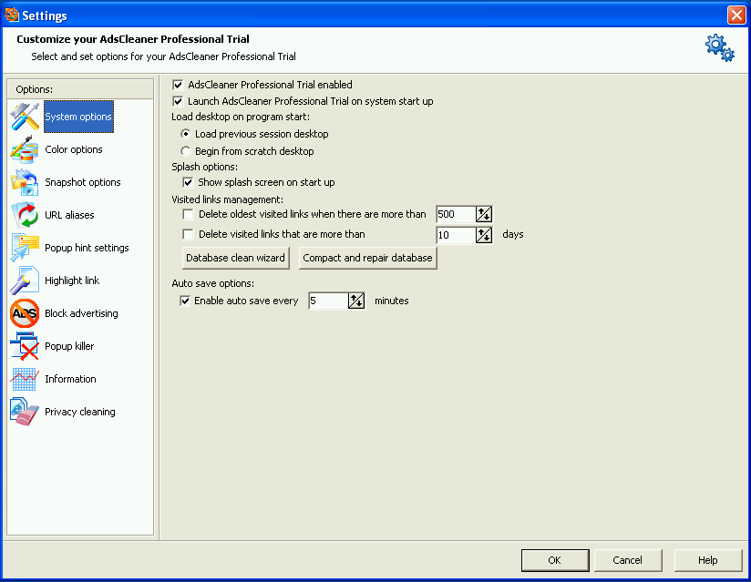Click the spinner beside the 500 links value
751x582 pixels.
point(484,214)
